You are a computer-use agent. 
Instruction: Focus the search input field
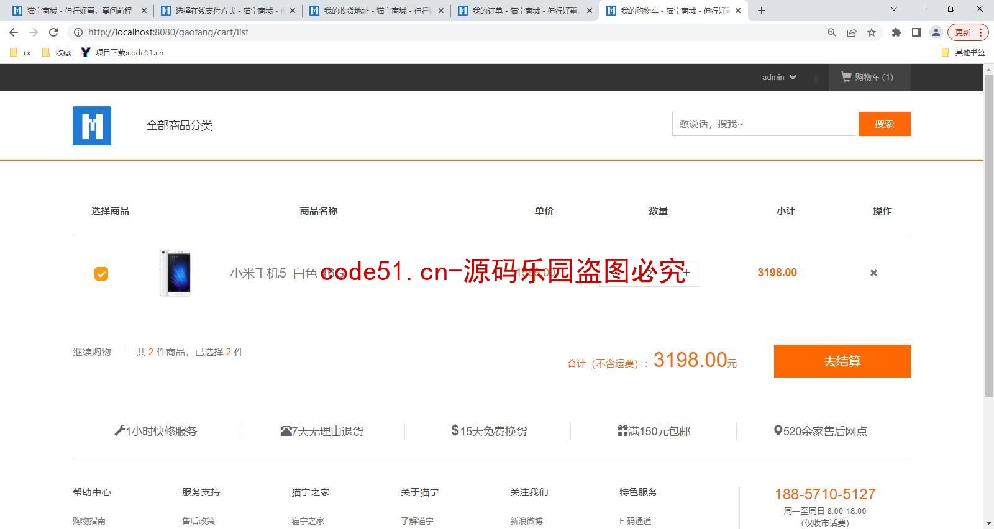point(764,124)
